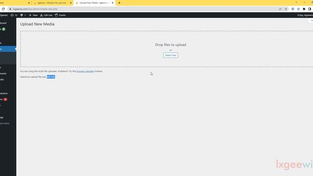Open Events in the admin bar
This screenshot has width=313, height=176.
click(60, 15)
